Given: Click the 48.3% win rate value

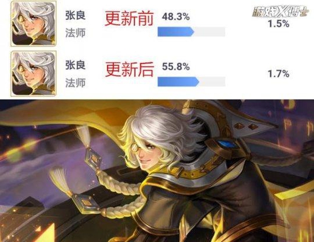Looking at the screenshot, I should pos(176,16).
